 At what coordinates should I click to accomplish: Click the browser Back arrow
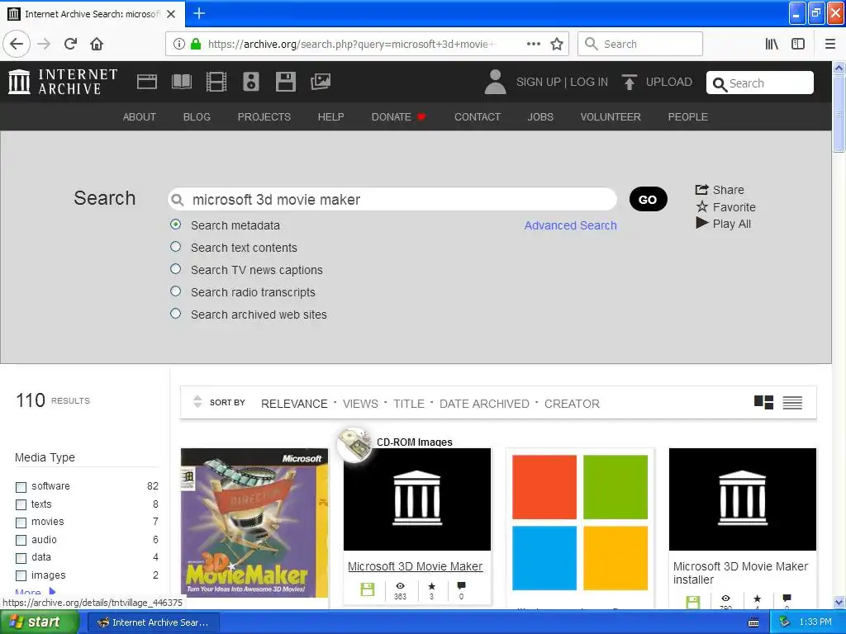click(x=17, y=44)
